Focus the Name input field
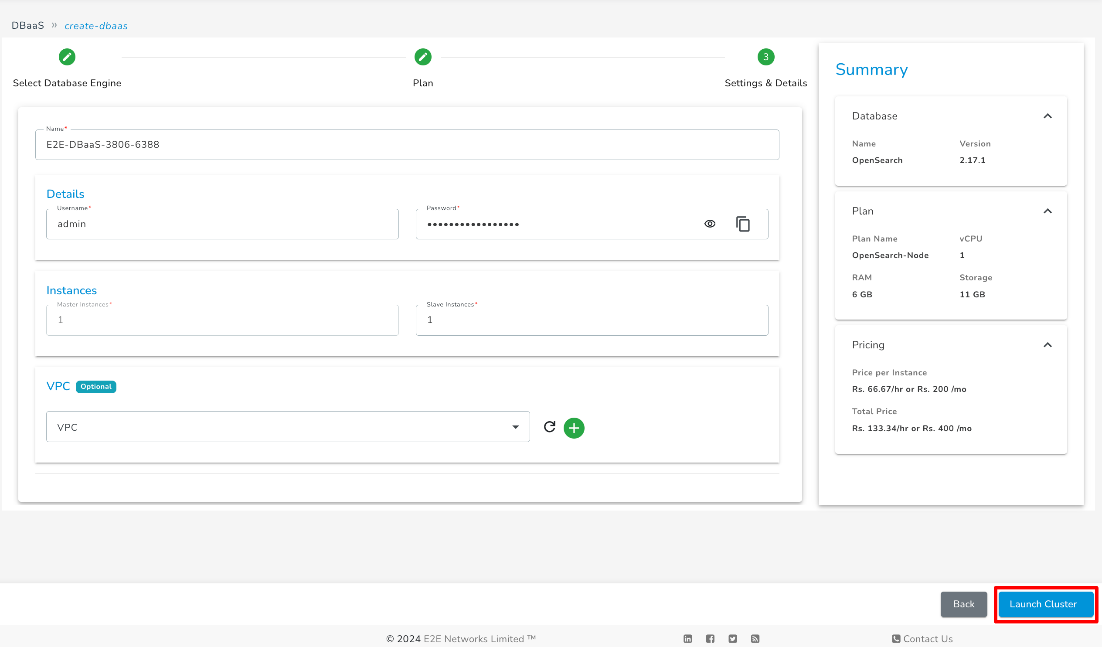Image resolution: width=1102 pixels, height=647 pixels. coord(407,145)
